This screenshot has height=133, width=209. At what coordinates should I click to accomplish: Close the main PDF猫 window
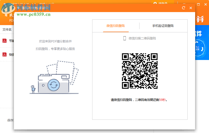pyautogui.click(x=205, y=4)
